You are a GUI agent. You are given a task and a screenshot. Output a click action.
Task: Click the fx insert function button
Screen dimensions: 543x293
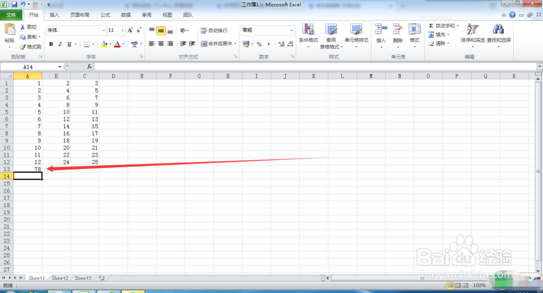pyautogui.click(x=90, y=66)
